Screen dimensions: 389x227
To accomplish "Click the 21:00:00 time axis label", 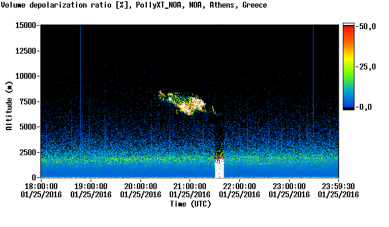I will click(x=190, y=186).
